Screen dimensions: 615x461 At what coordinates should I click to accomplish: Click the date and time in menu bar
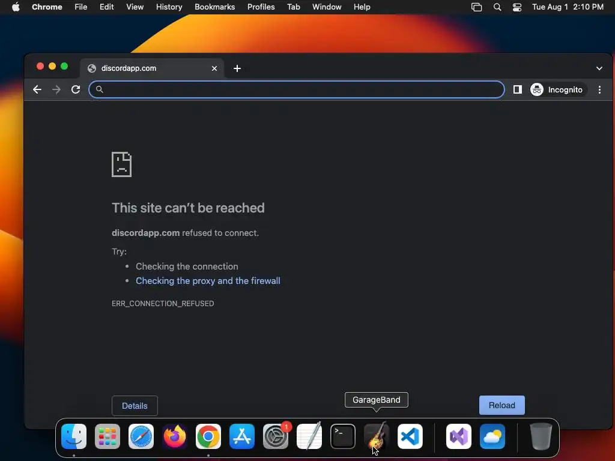pyautogui.click(x=568, y=7)
